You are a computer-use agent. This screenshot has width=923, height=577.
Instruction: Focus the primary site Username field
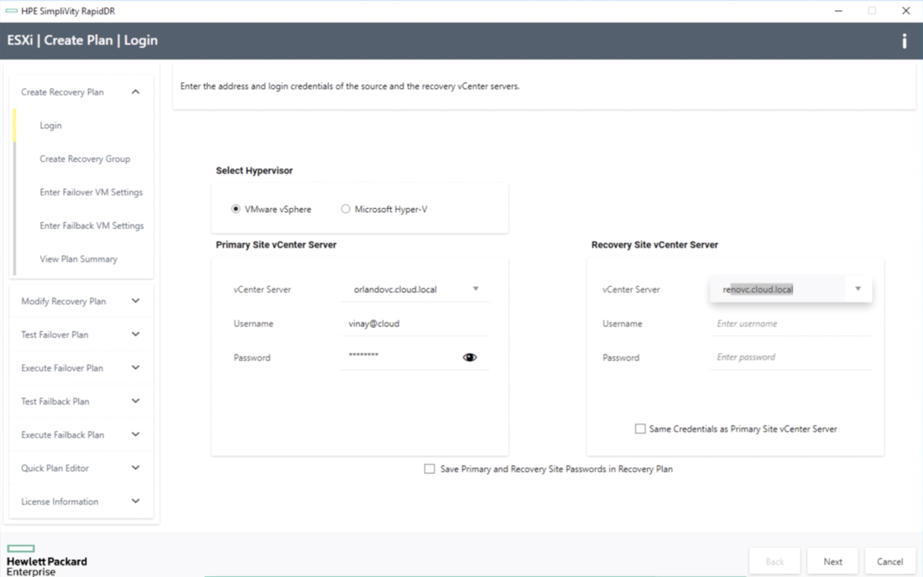tap(415, 324)
